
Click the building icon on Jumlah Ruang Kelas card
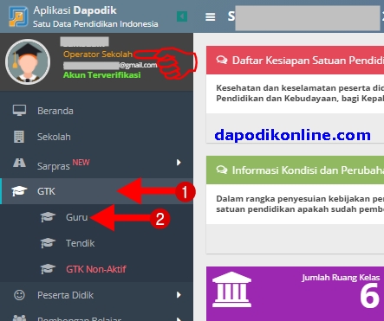(x=231, y=289)
